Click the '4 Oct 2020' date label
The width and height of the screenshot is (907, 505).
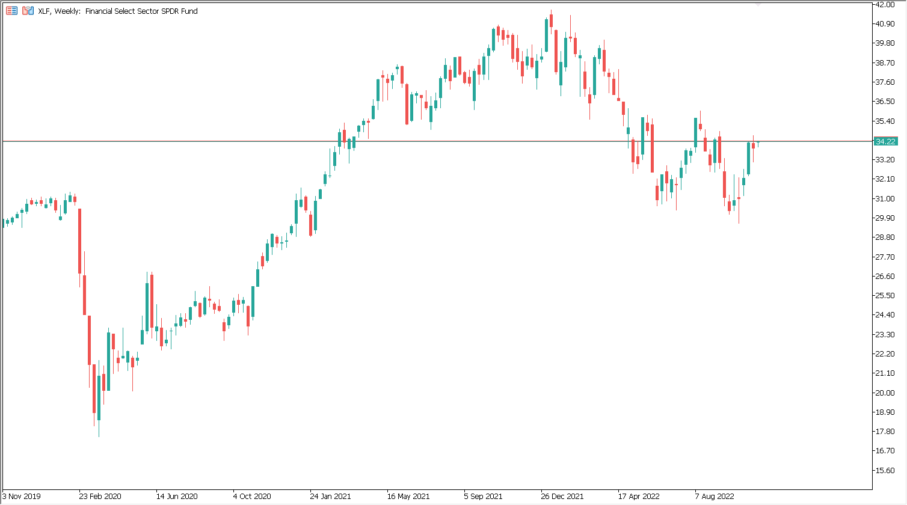click(x=252, y=497)
